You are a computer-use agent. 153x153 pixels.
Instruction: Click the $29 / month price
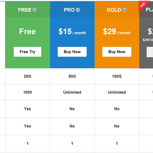coord(117,32)
